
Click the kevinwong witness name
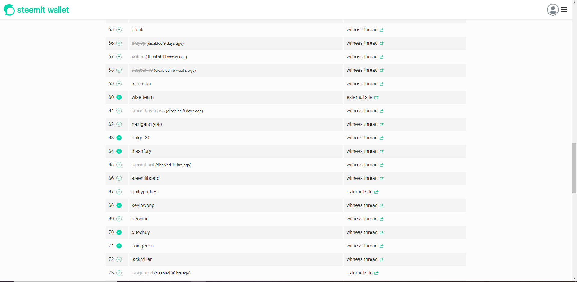[x=143, y=205]
